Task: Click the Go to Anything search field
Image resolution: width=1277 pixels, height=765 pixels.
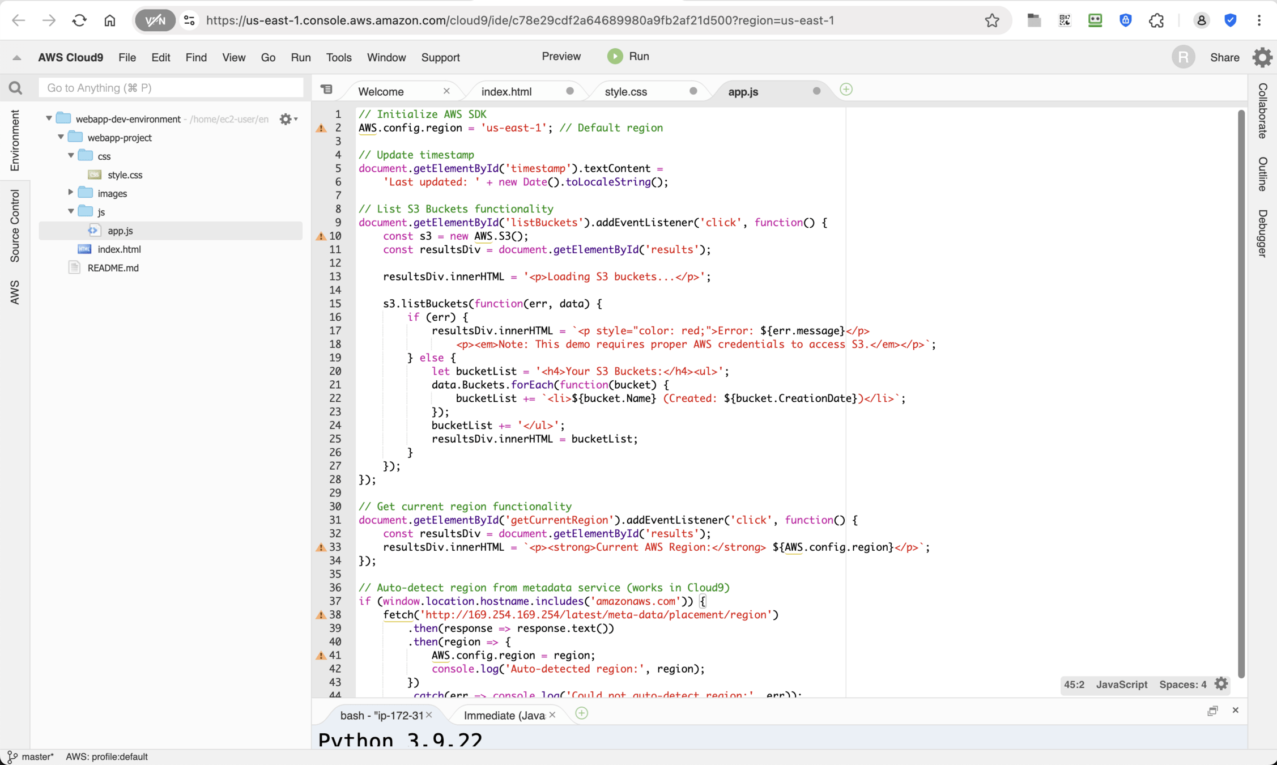Action: (x=171, y=88)
